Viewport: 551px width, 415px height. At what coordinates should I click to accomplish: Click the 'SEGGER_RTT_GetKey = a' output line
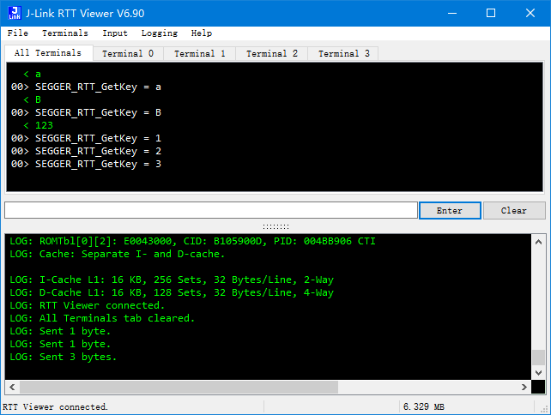point(86,87)
